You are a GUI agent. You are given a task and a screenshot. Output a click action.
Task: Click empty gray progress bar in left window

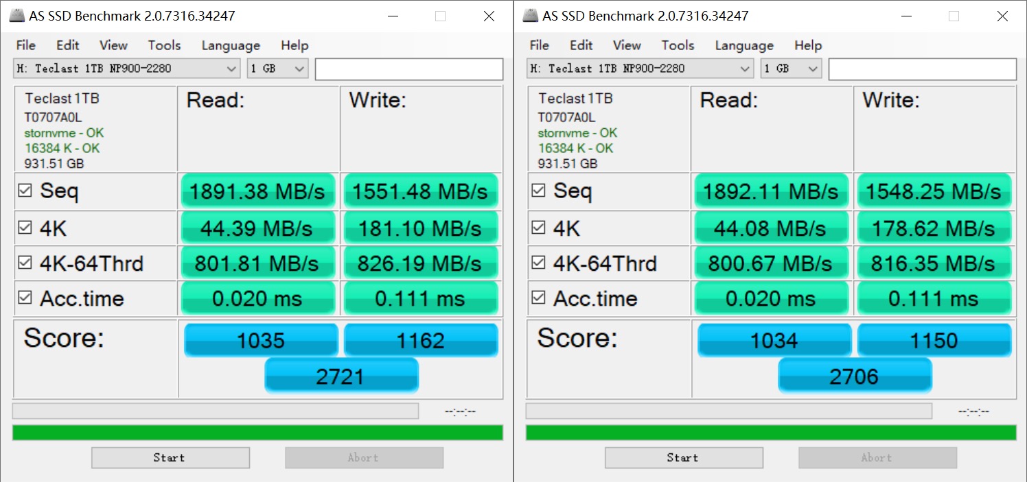tap(216, 411)
